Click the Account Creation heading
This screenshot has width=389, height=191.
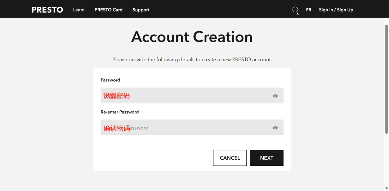pos(192,37)
